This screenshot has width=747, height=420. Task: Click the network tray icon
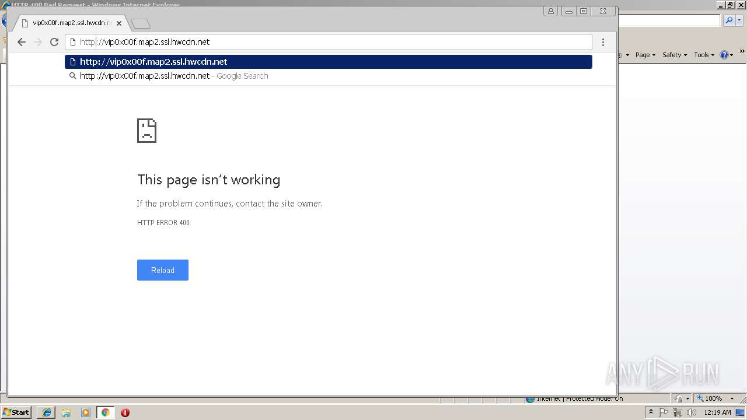coord(678,412)
